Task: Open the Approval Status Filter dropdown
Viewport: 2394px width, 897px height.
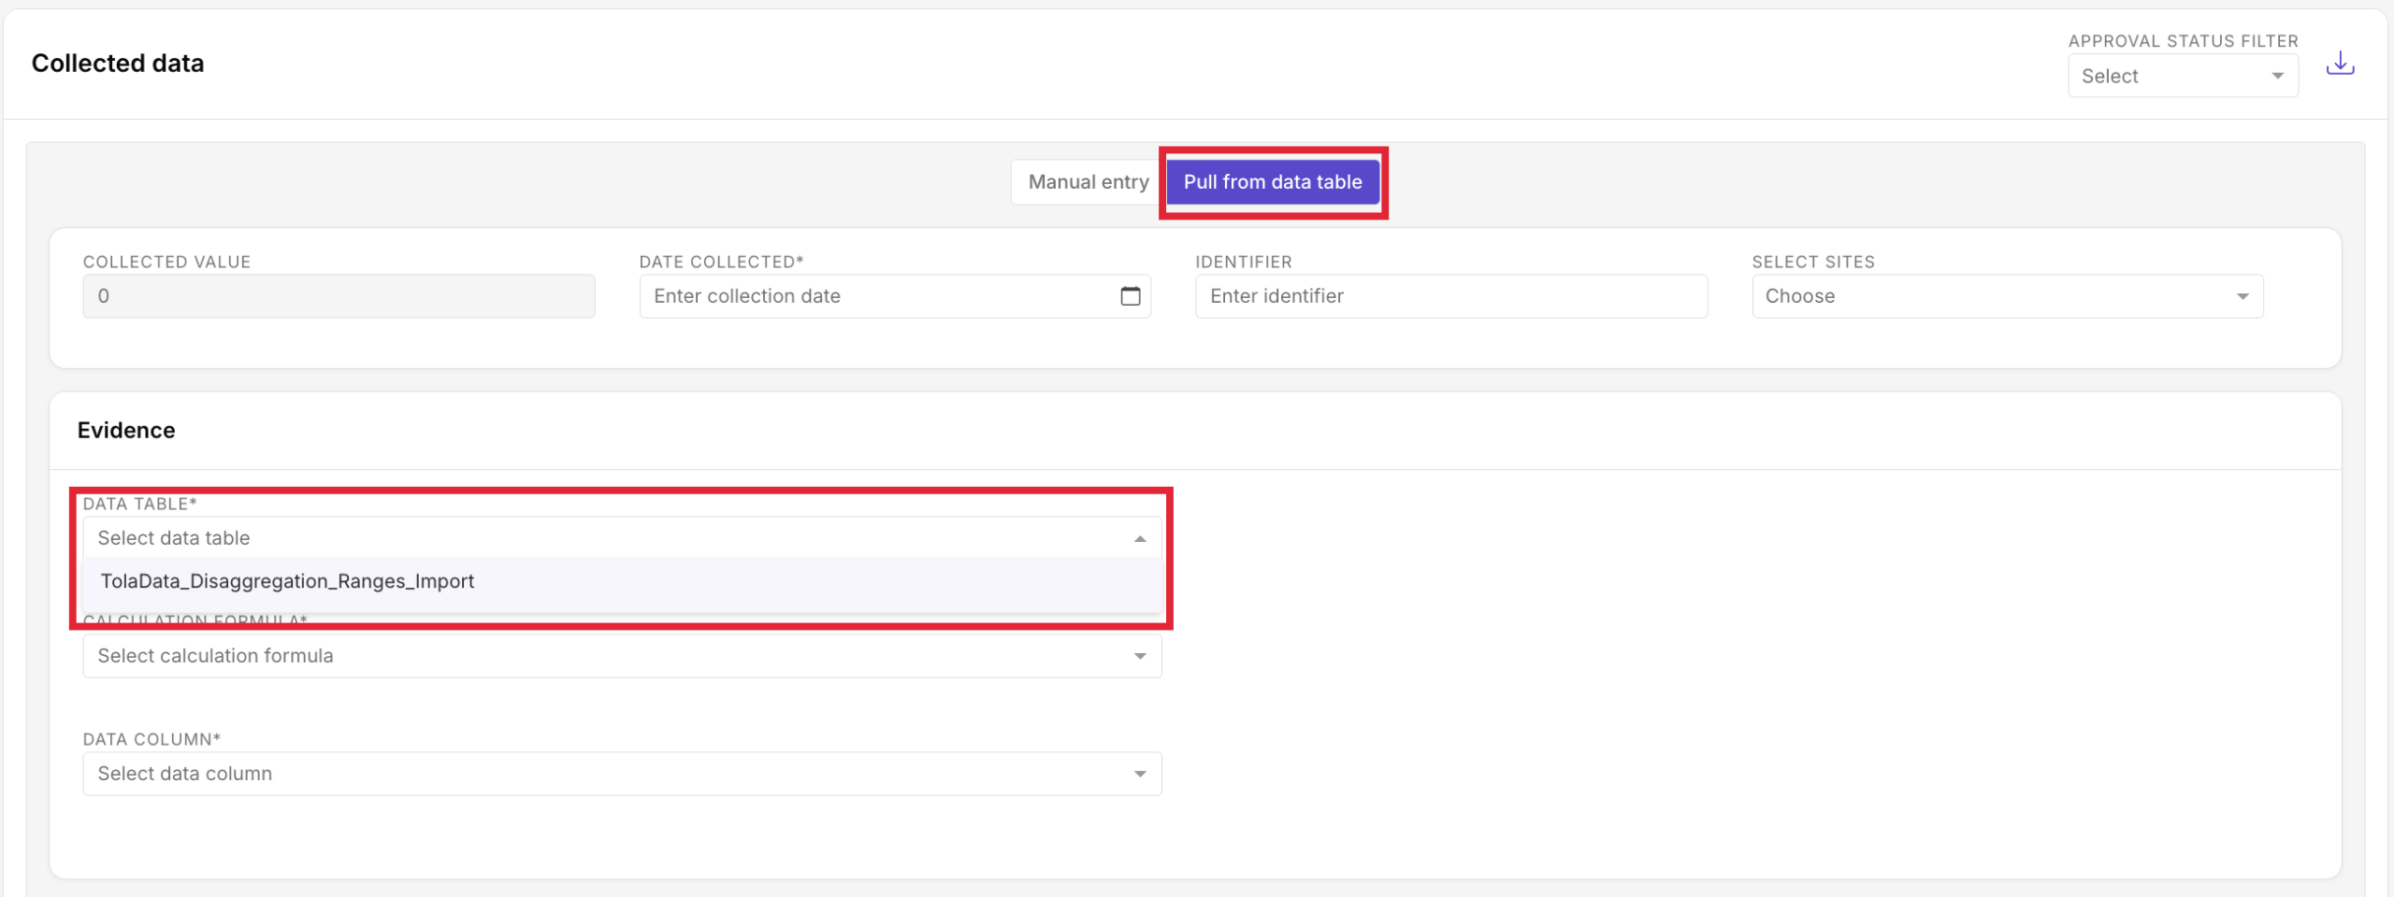Action: (x=2183, y=76)
